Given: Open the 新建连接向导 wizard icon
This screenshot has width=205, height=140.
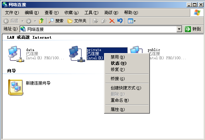Looking at the screenshot, I should [x=15, y=87].
